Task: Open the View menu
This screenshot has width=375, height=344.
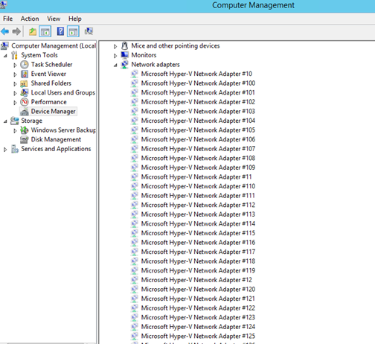Action: 54,19
